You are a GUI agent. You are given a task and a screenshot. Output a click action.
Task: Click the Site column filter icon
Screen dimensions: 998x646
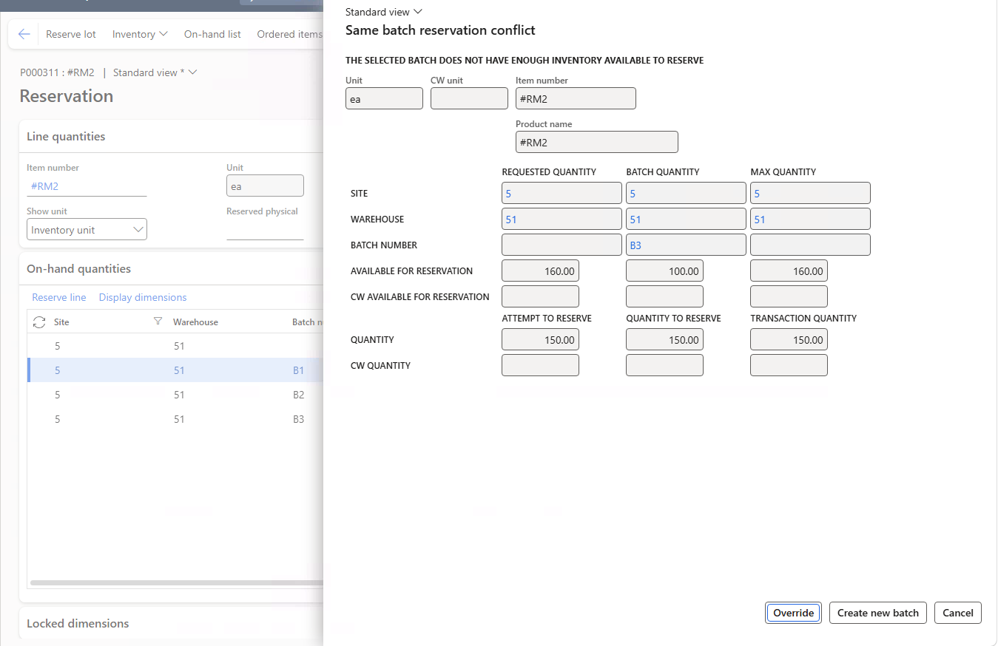click(157, 322)
